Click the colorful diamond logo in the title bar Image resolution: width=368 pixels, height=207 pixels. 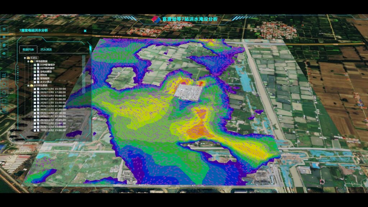(156, 20)
